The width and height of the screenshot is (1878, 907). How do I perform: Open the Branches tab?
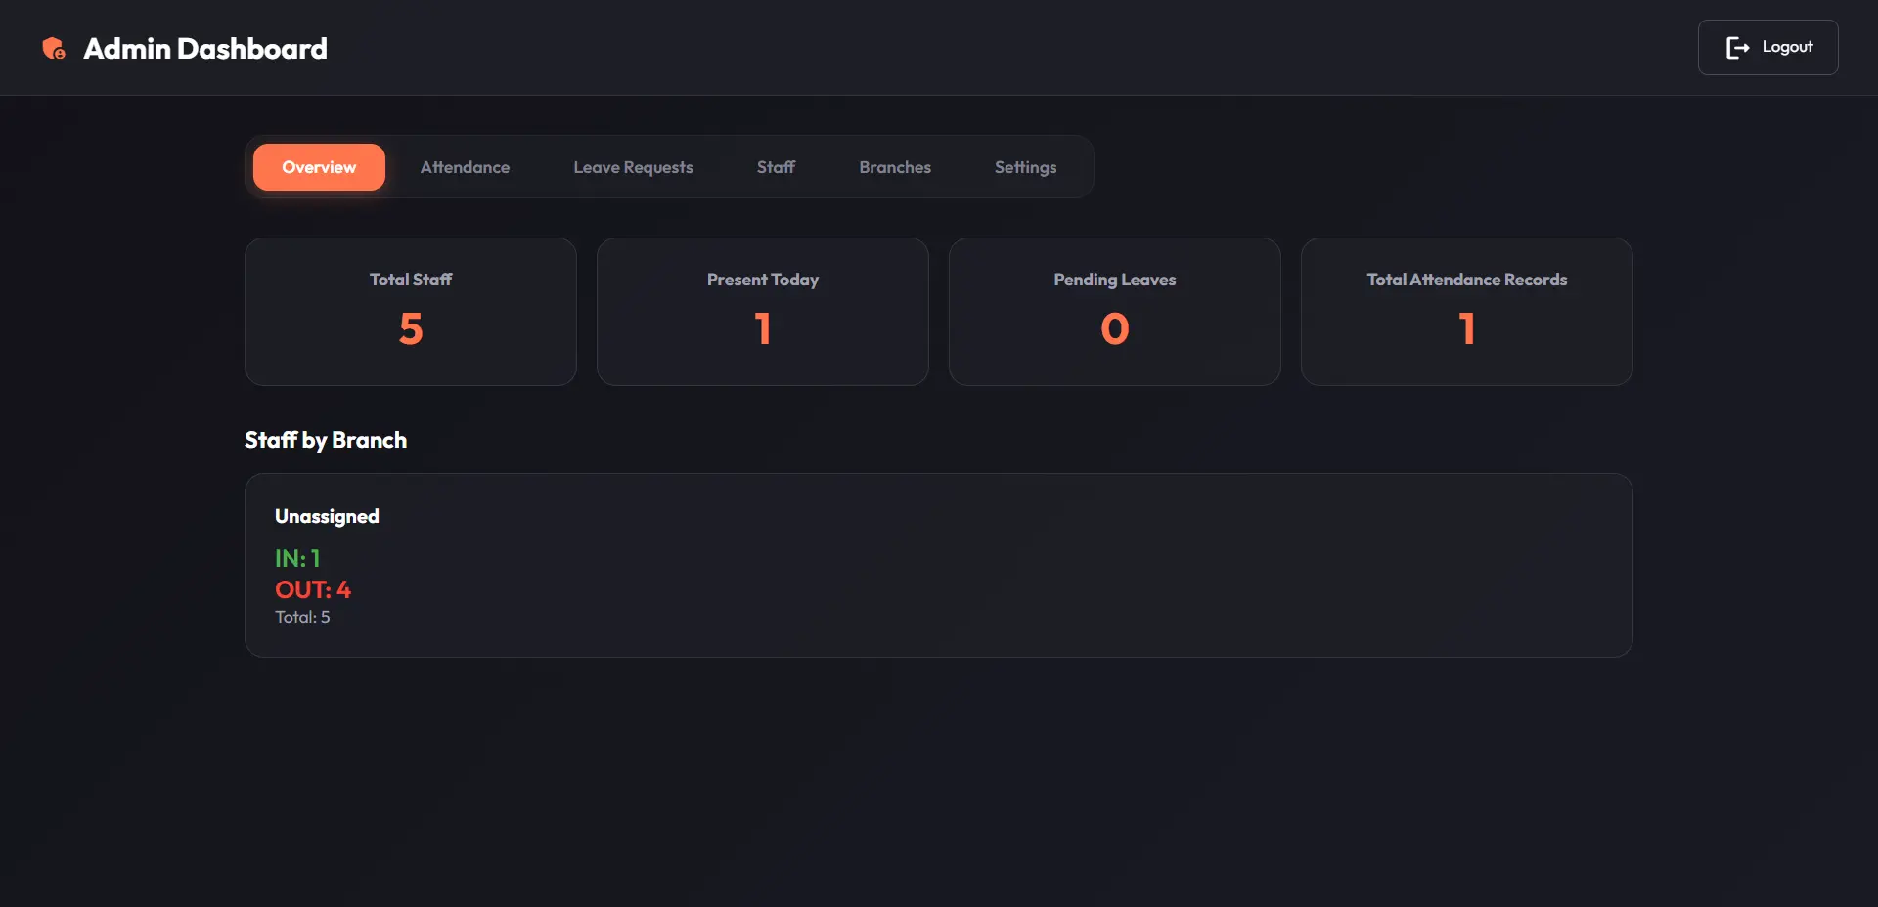tap(895, 167)
